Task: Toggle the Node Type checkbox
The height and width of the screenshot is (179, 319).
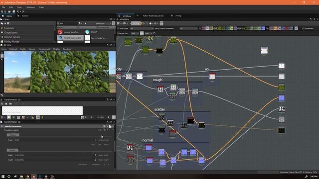Action: 118,28
